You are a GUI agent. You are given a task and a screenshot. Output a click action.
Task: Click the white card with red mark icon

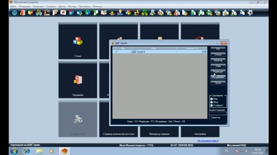(x=63, y=12)
